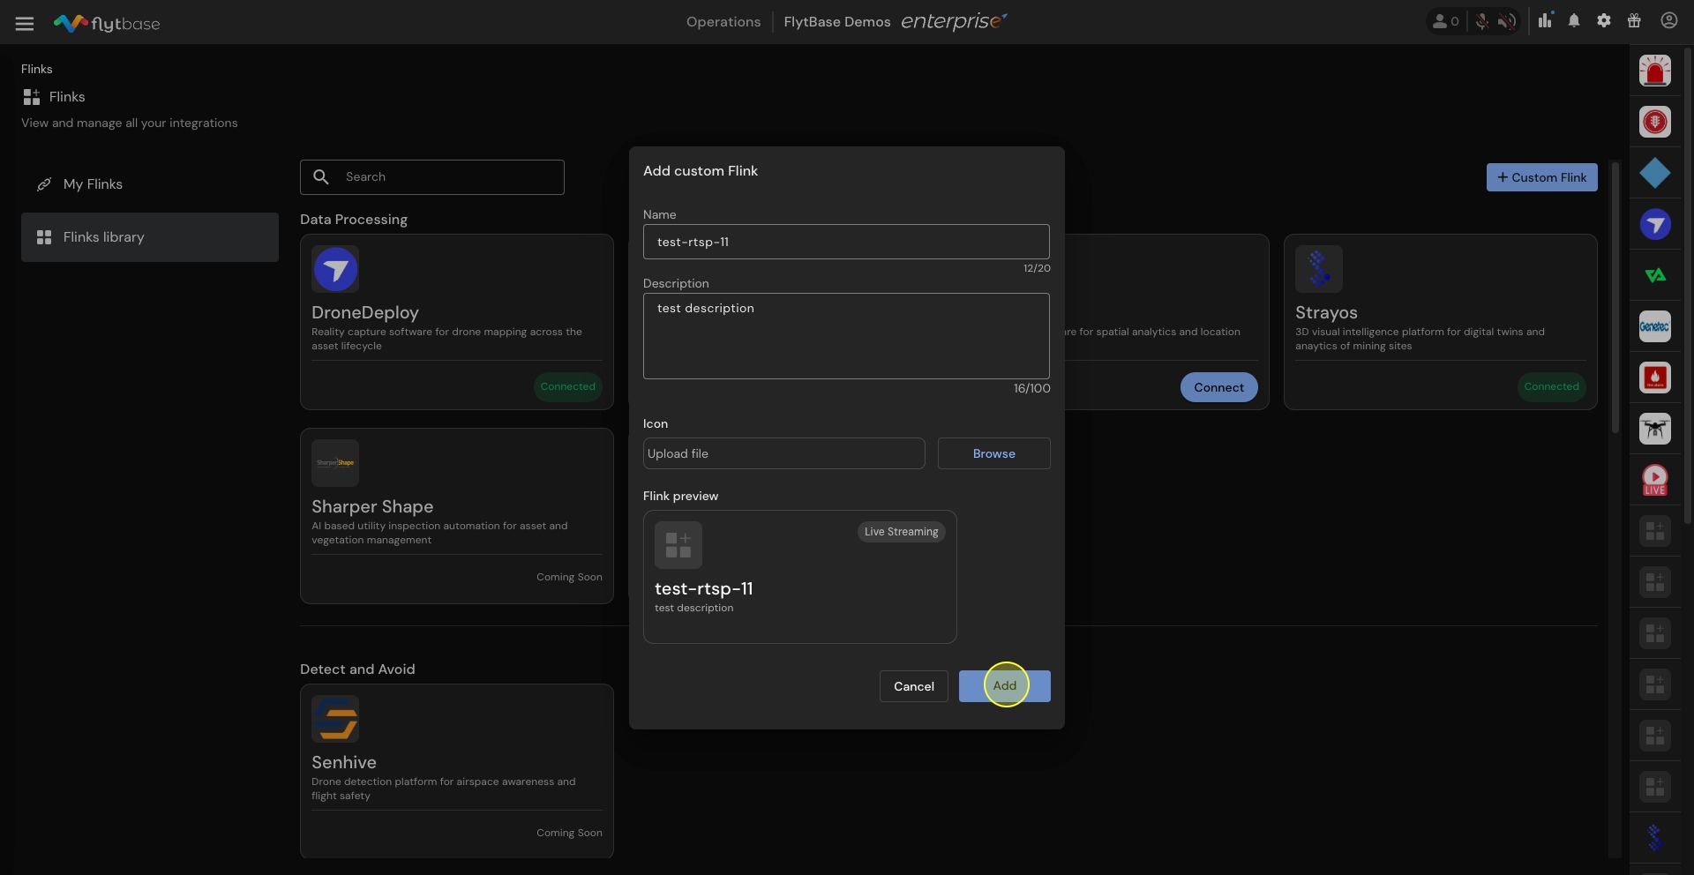This screenshot has height=875, width=1694.
Task: Click Add to create the Flink
Action: (x=1004, y=686)
